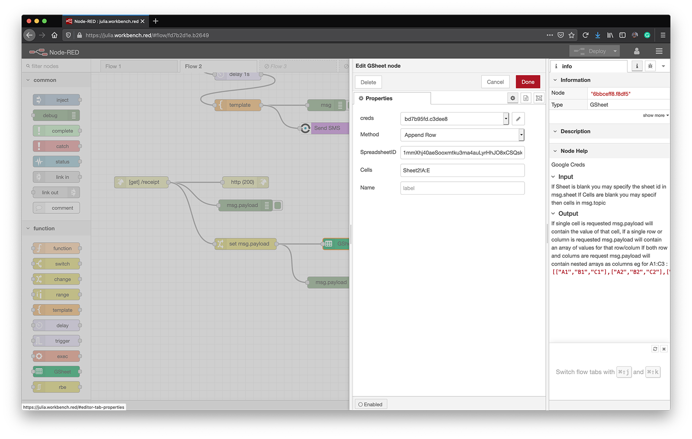Viewport: 692px width, 439px height.
Task: Toggle the node Enabled state
Action: [x=371, y=404]
